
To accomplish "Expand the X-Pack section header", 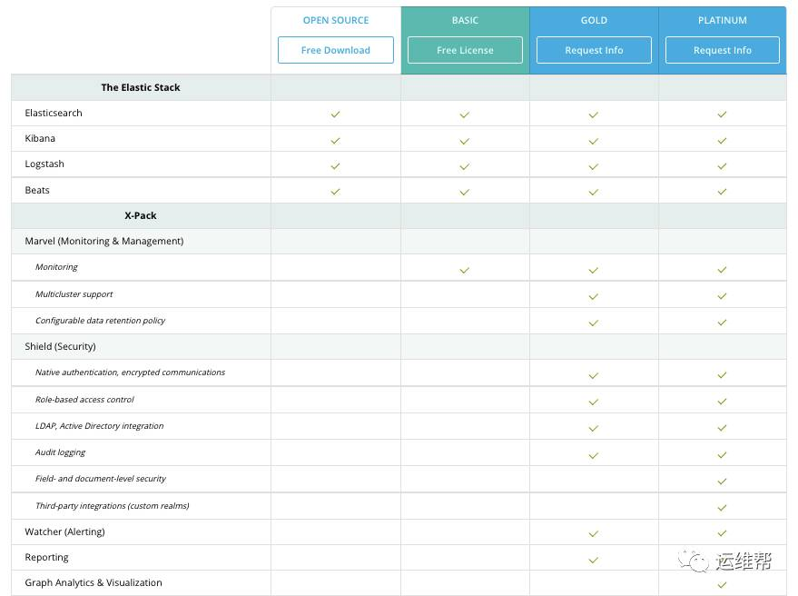I will pos(140,215).
